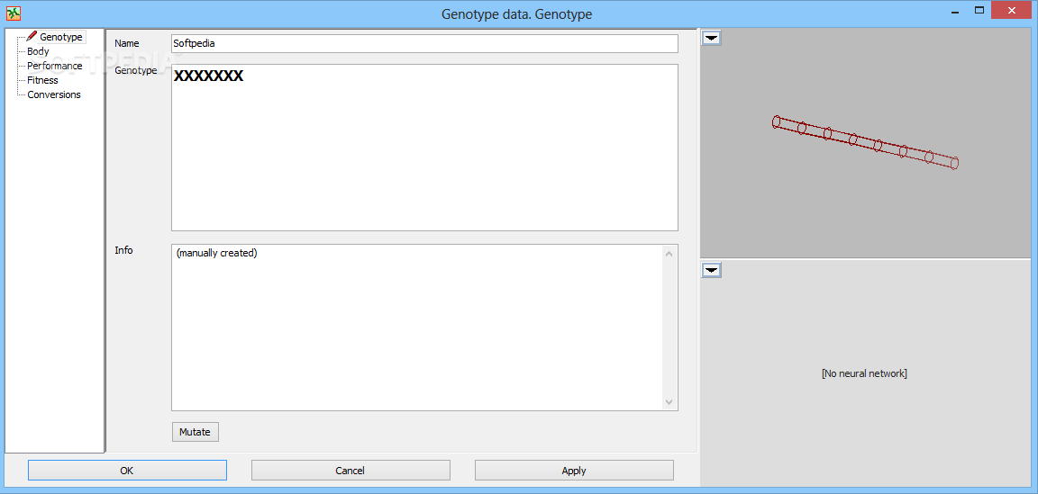
Task: Click into the Genotype text area
Action: coord(424,148)
